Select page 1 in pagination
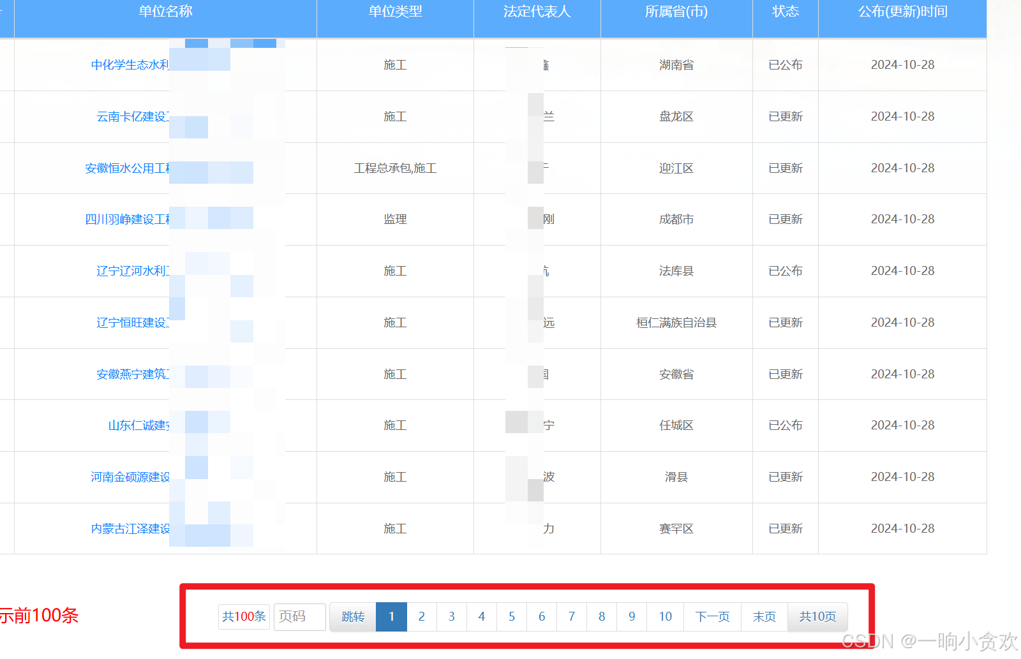The width and height of the screenshot is (1021, 659). (x=392, y=617)
